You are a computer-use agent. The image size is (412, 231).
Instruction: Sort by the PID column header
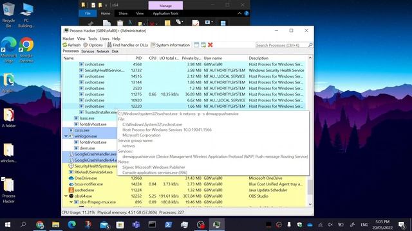[138, 58]
